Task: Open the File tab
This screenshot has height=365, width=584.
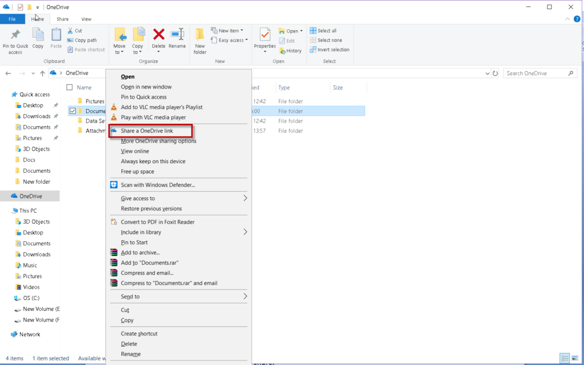Action: [x=13, y=19]
